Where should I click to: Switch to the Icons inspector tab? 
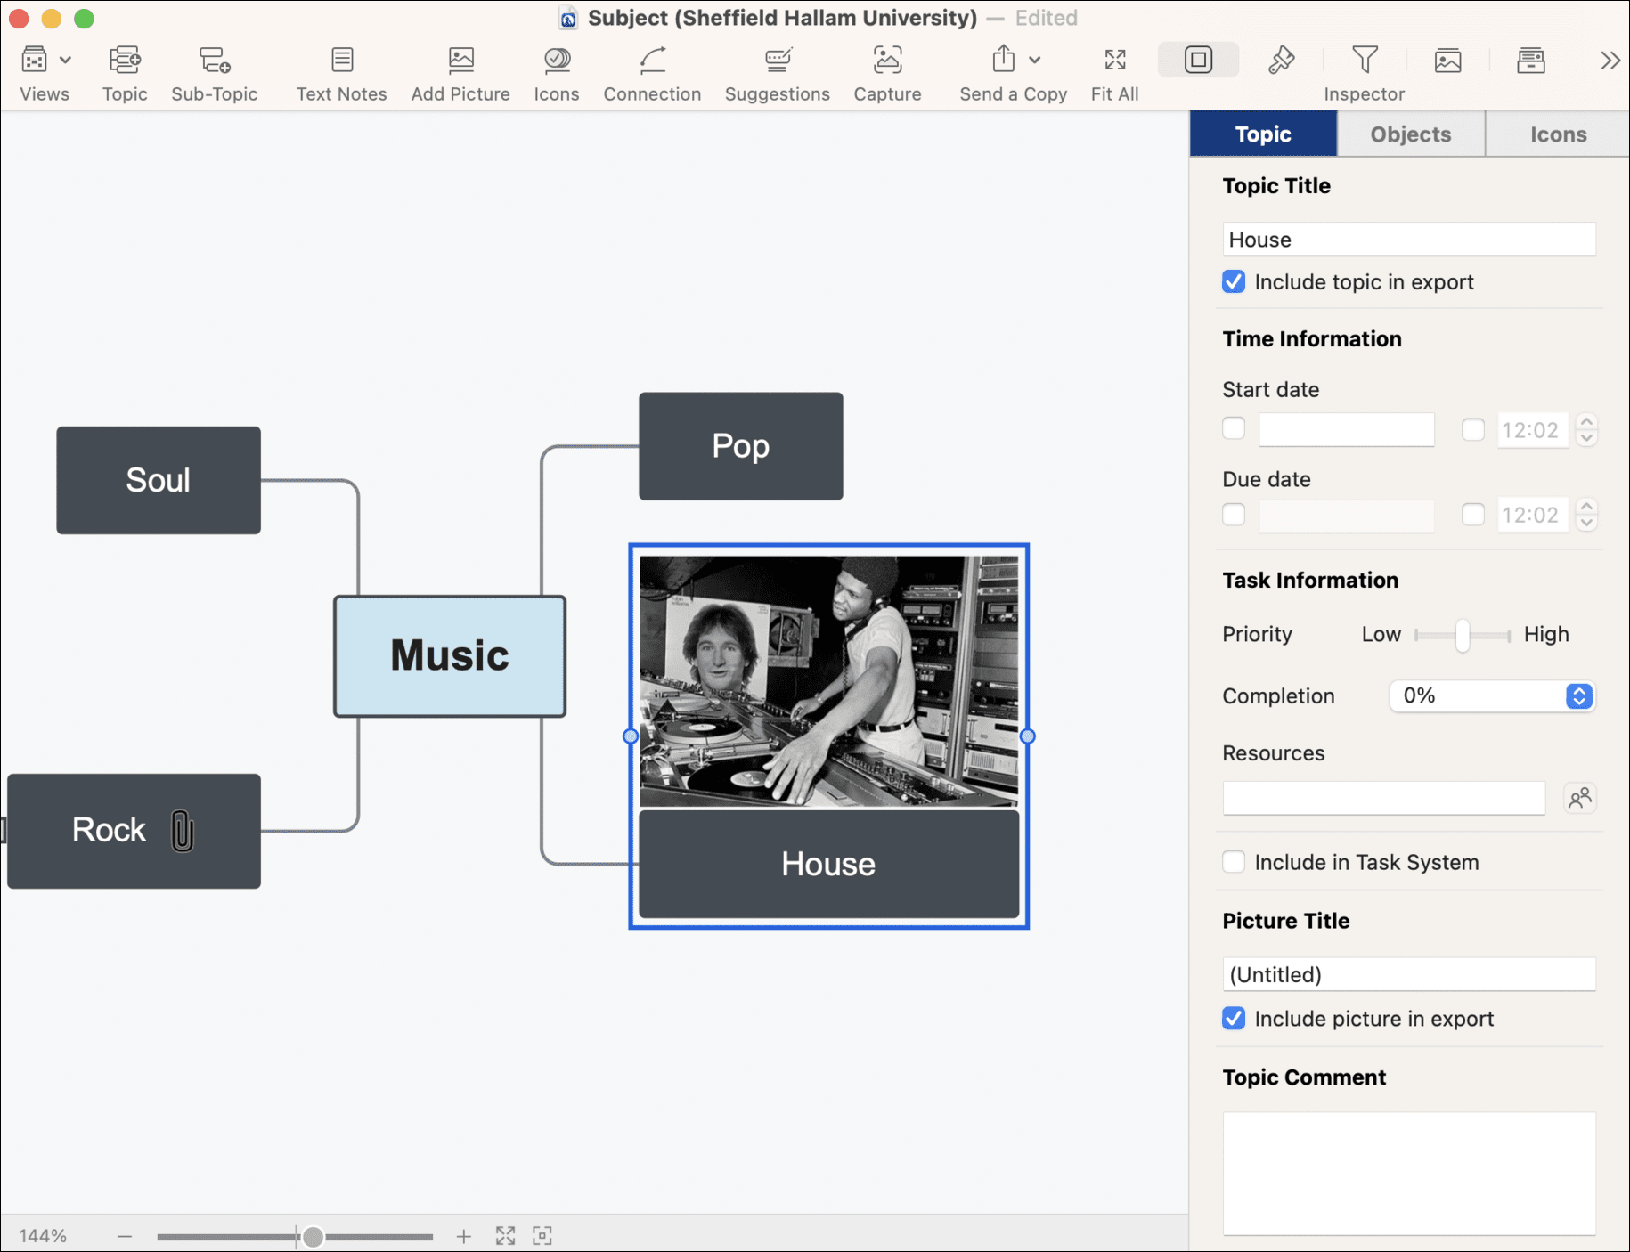pyautogui.click(x=1558, y=134)
